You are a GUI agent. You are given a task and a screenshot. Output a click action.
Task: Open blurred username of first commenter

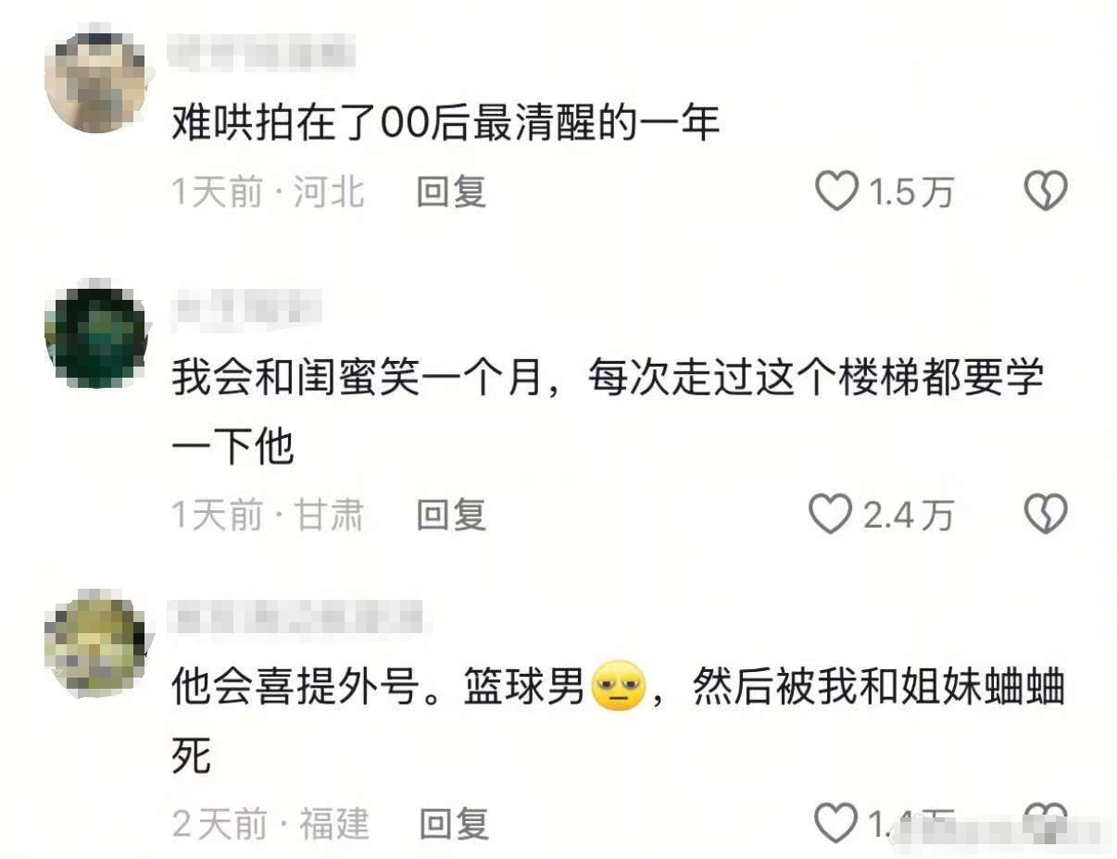tap(261, 51)
